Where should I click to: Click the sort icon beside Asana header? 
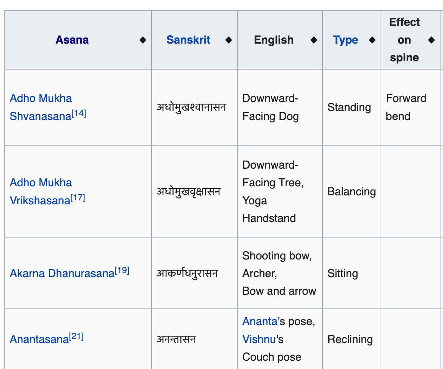pyautogui.click(x=144, y=40)
